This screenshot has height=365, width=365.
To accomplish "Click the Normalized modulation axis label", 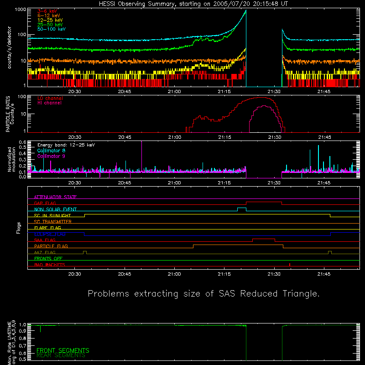I will (12, 159).
